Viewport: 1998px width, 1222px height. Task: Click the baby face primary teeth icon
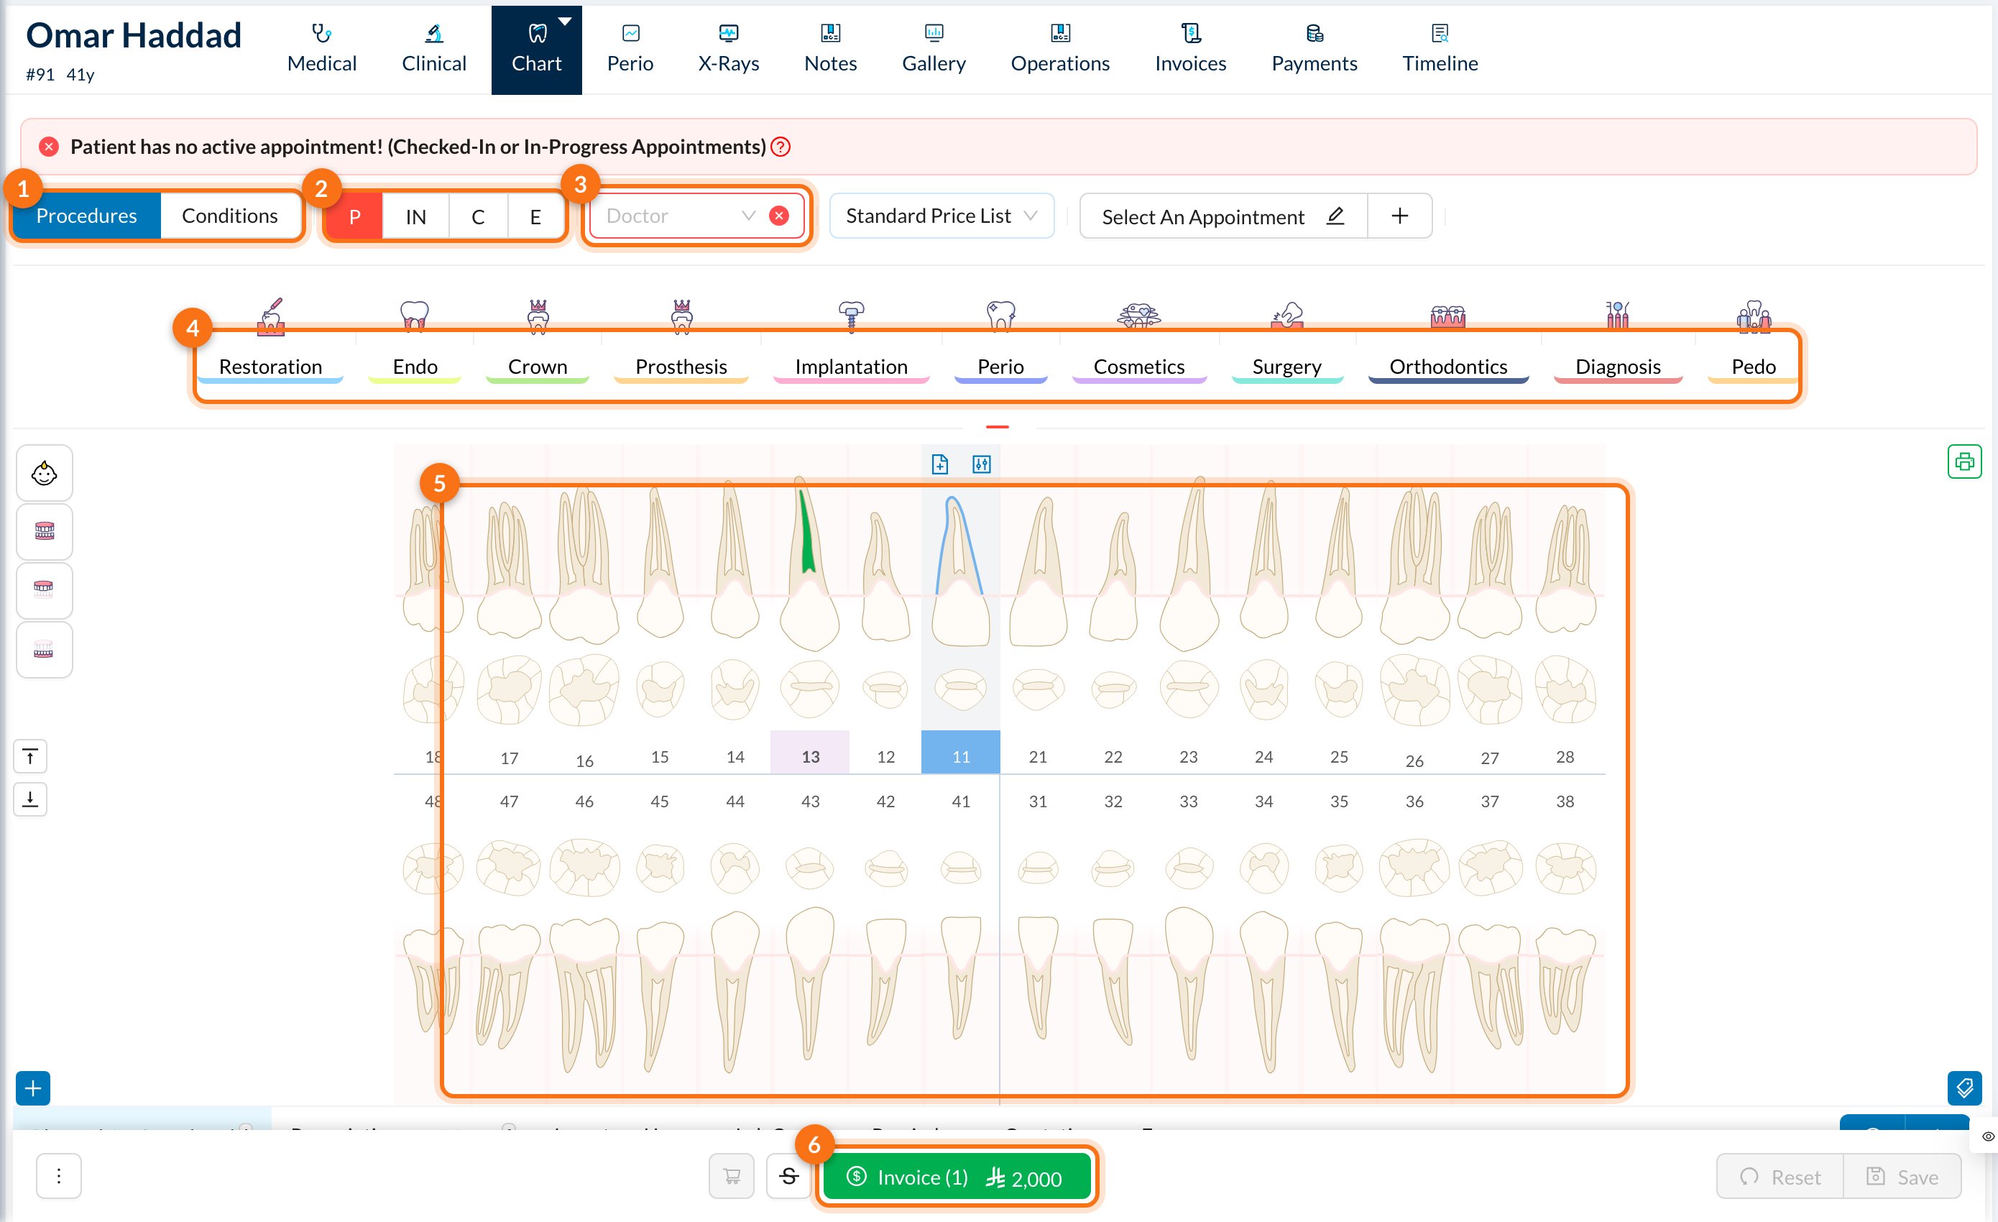44,473
